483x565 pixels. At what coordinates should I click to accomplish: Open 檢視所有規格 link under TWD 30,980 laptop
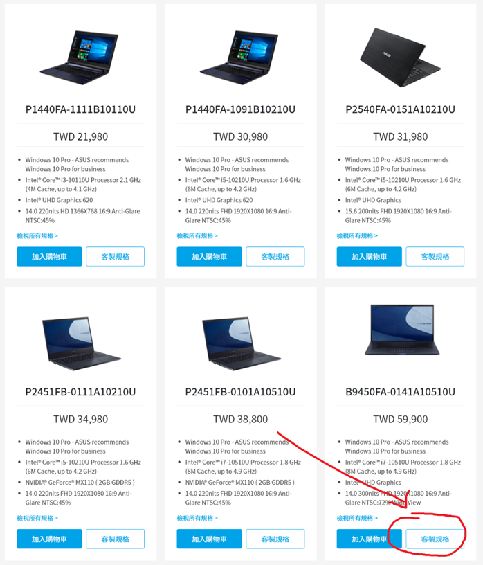tap(197, 235)
